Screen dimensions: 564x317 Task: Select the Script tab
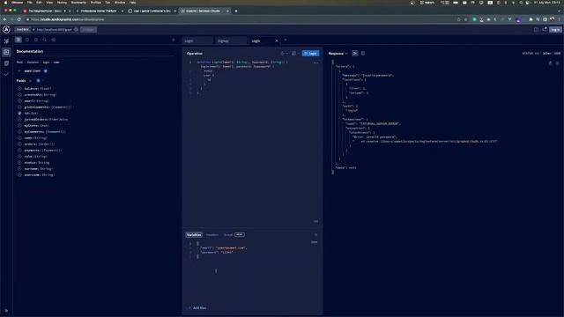click(228, 235)
